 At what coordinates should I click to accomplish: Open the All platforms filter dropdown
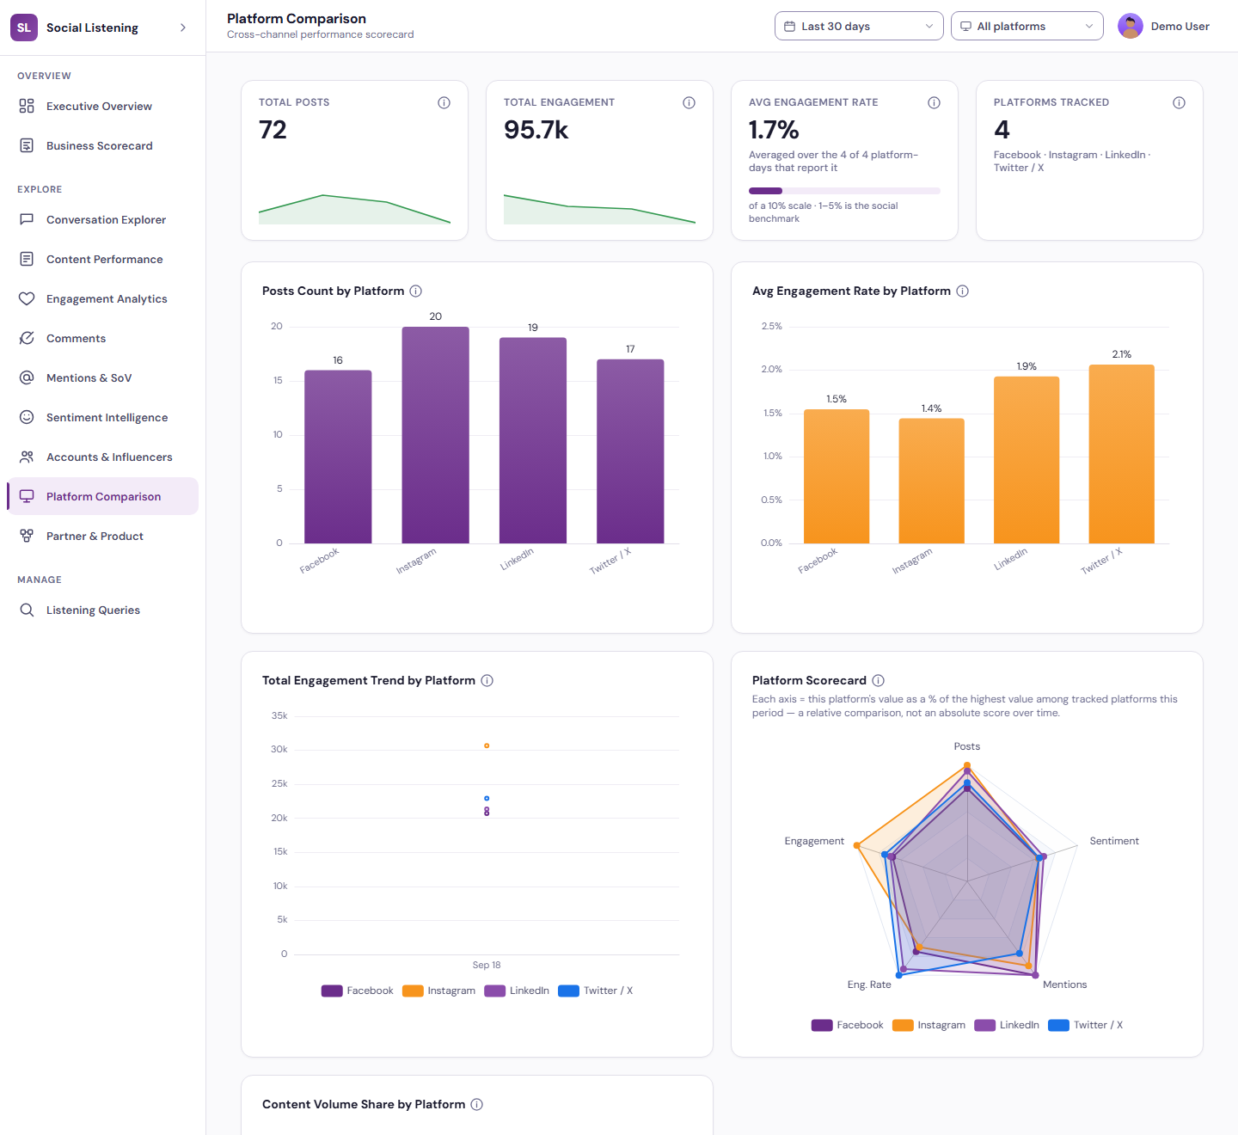1027,26
